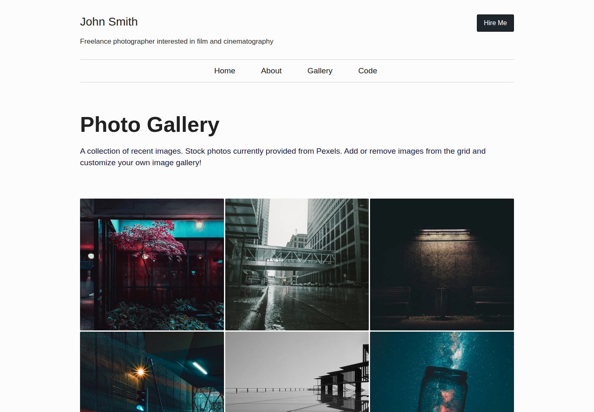The height and width of the screenshot is (412, 594).
Task: Open the dark wall lamp photo
Action: pos(442,265)
